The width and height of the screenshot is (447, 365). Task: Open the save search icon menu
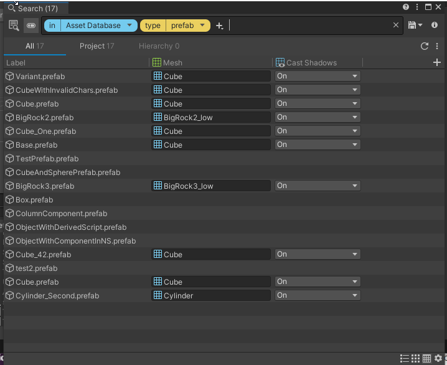(x=415, y=26)
